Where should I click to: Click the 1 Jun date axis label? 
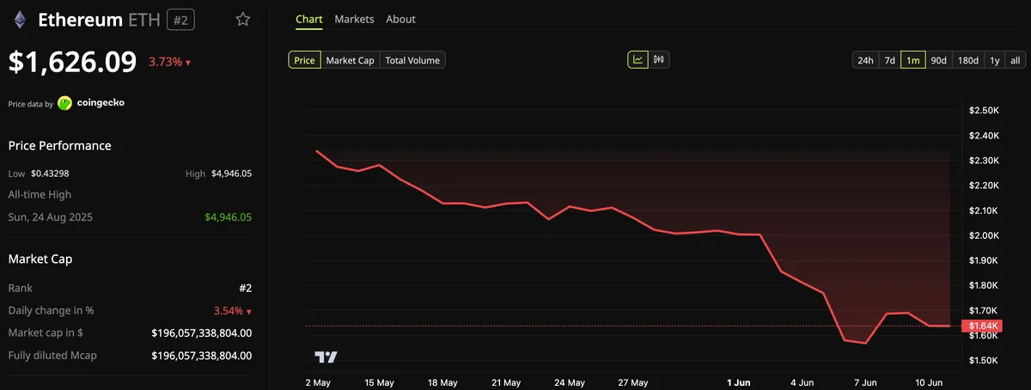739,382
